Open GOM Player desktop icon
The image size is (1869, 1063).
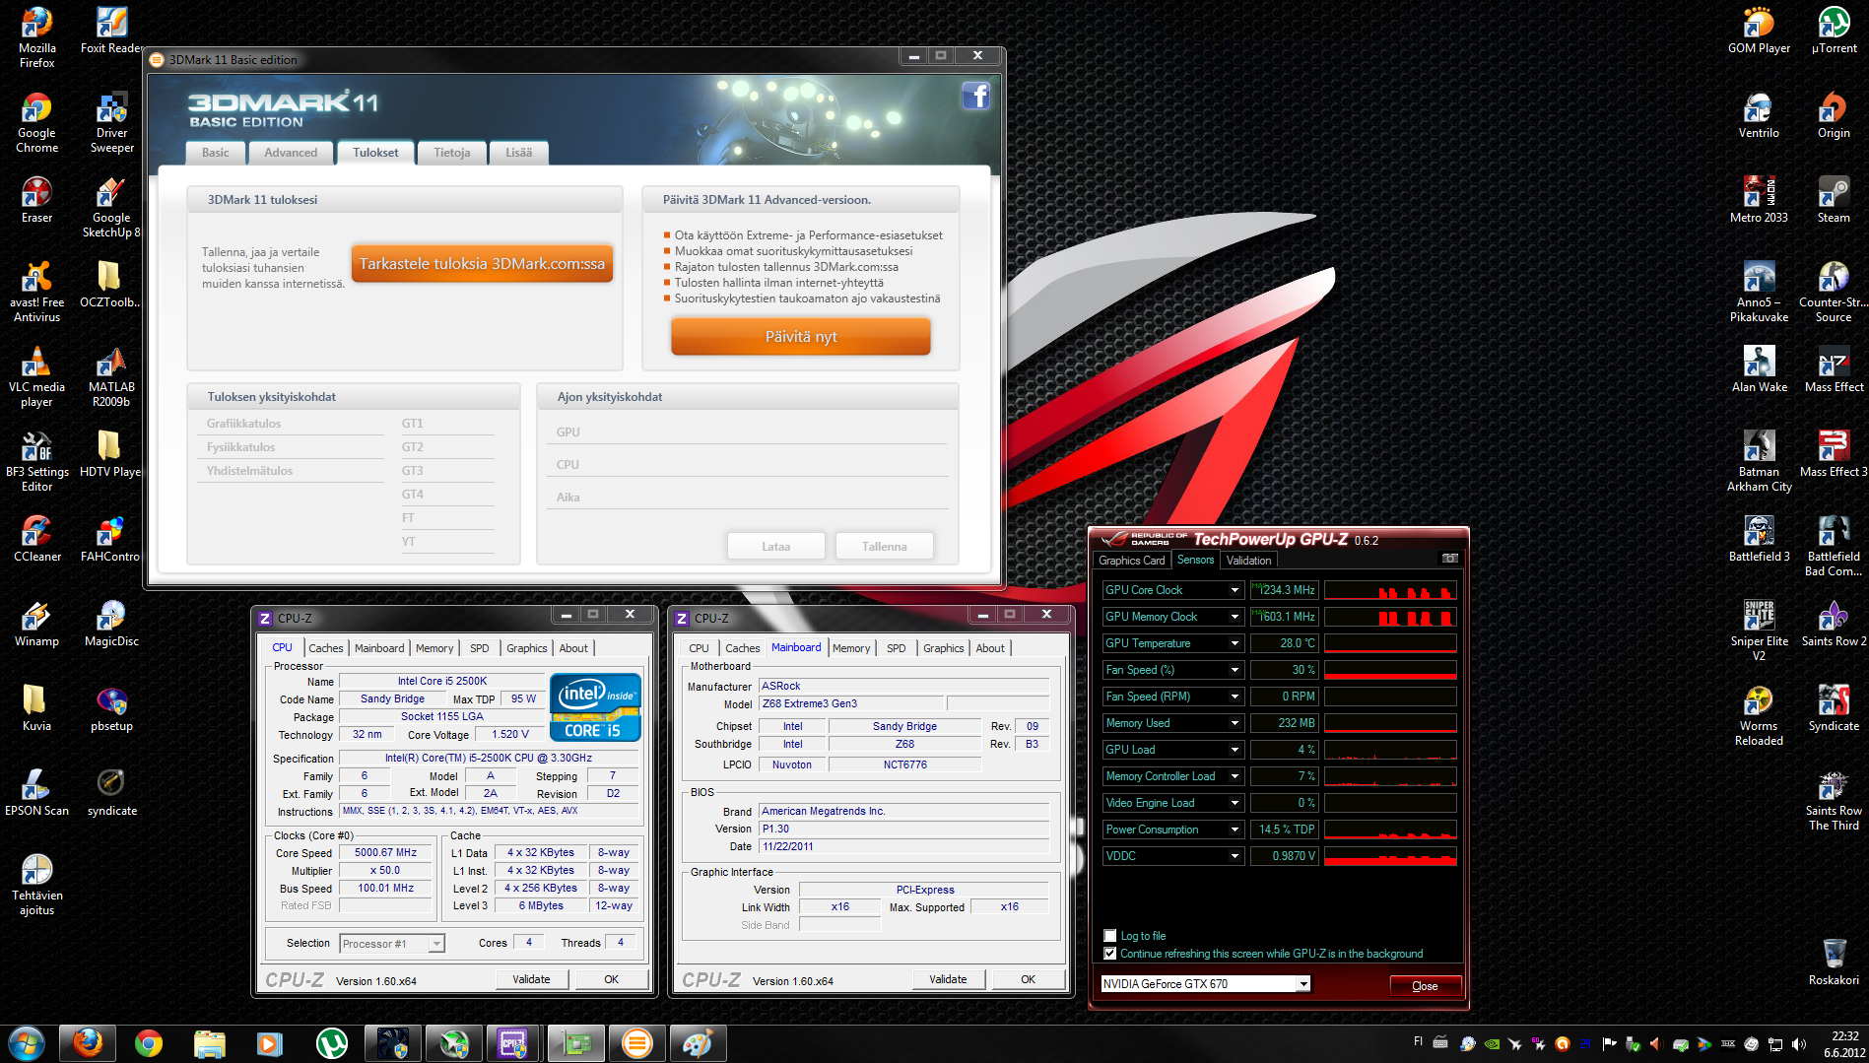click(x=1759, y=31)
